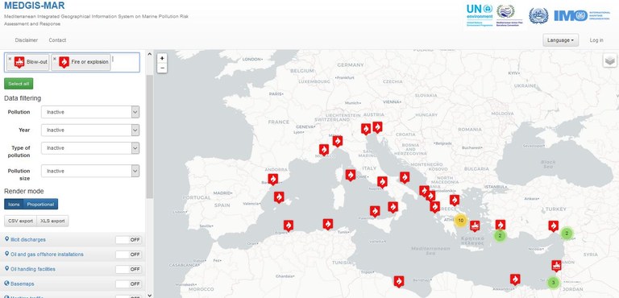Open the Contact menu item
The image size is (619, 298).
tap(57, 40)
